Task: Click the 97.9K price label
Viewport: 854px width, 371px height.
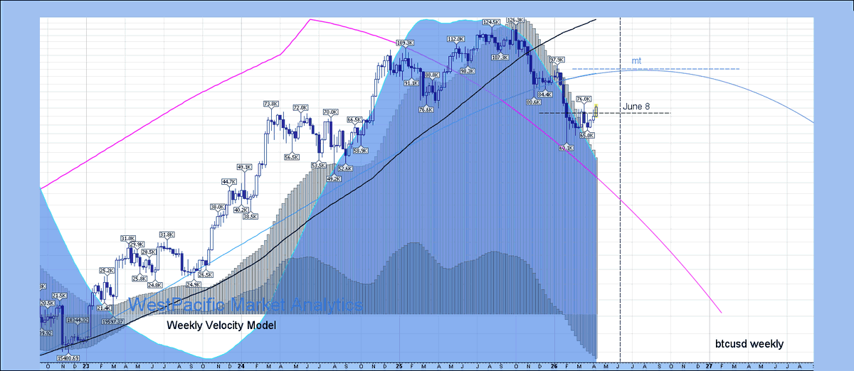Action: [557, 60]
